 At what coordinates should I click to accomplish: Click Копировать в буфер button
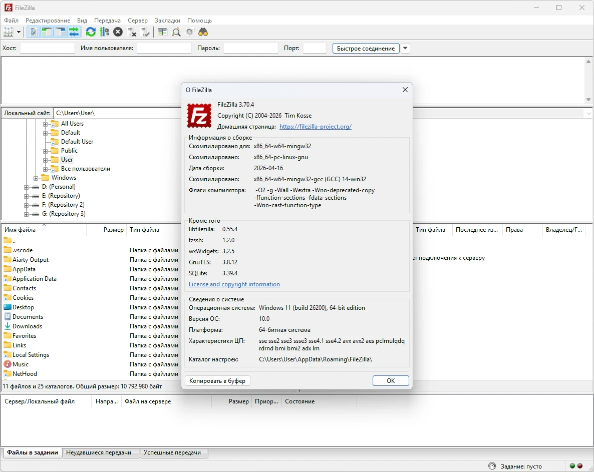pos(217,381)
